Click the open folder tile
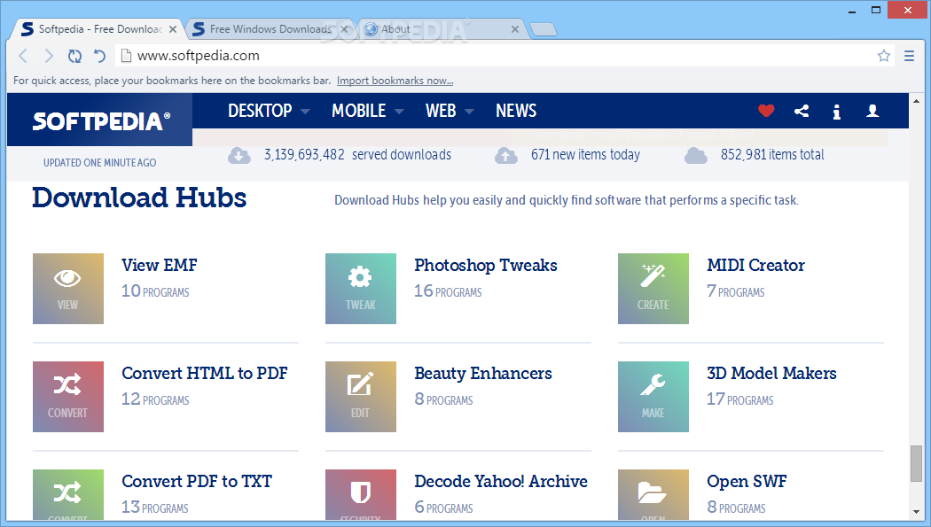The height and width of the screenshot is (527, 931). [653, 495]
